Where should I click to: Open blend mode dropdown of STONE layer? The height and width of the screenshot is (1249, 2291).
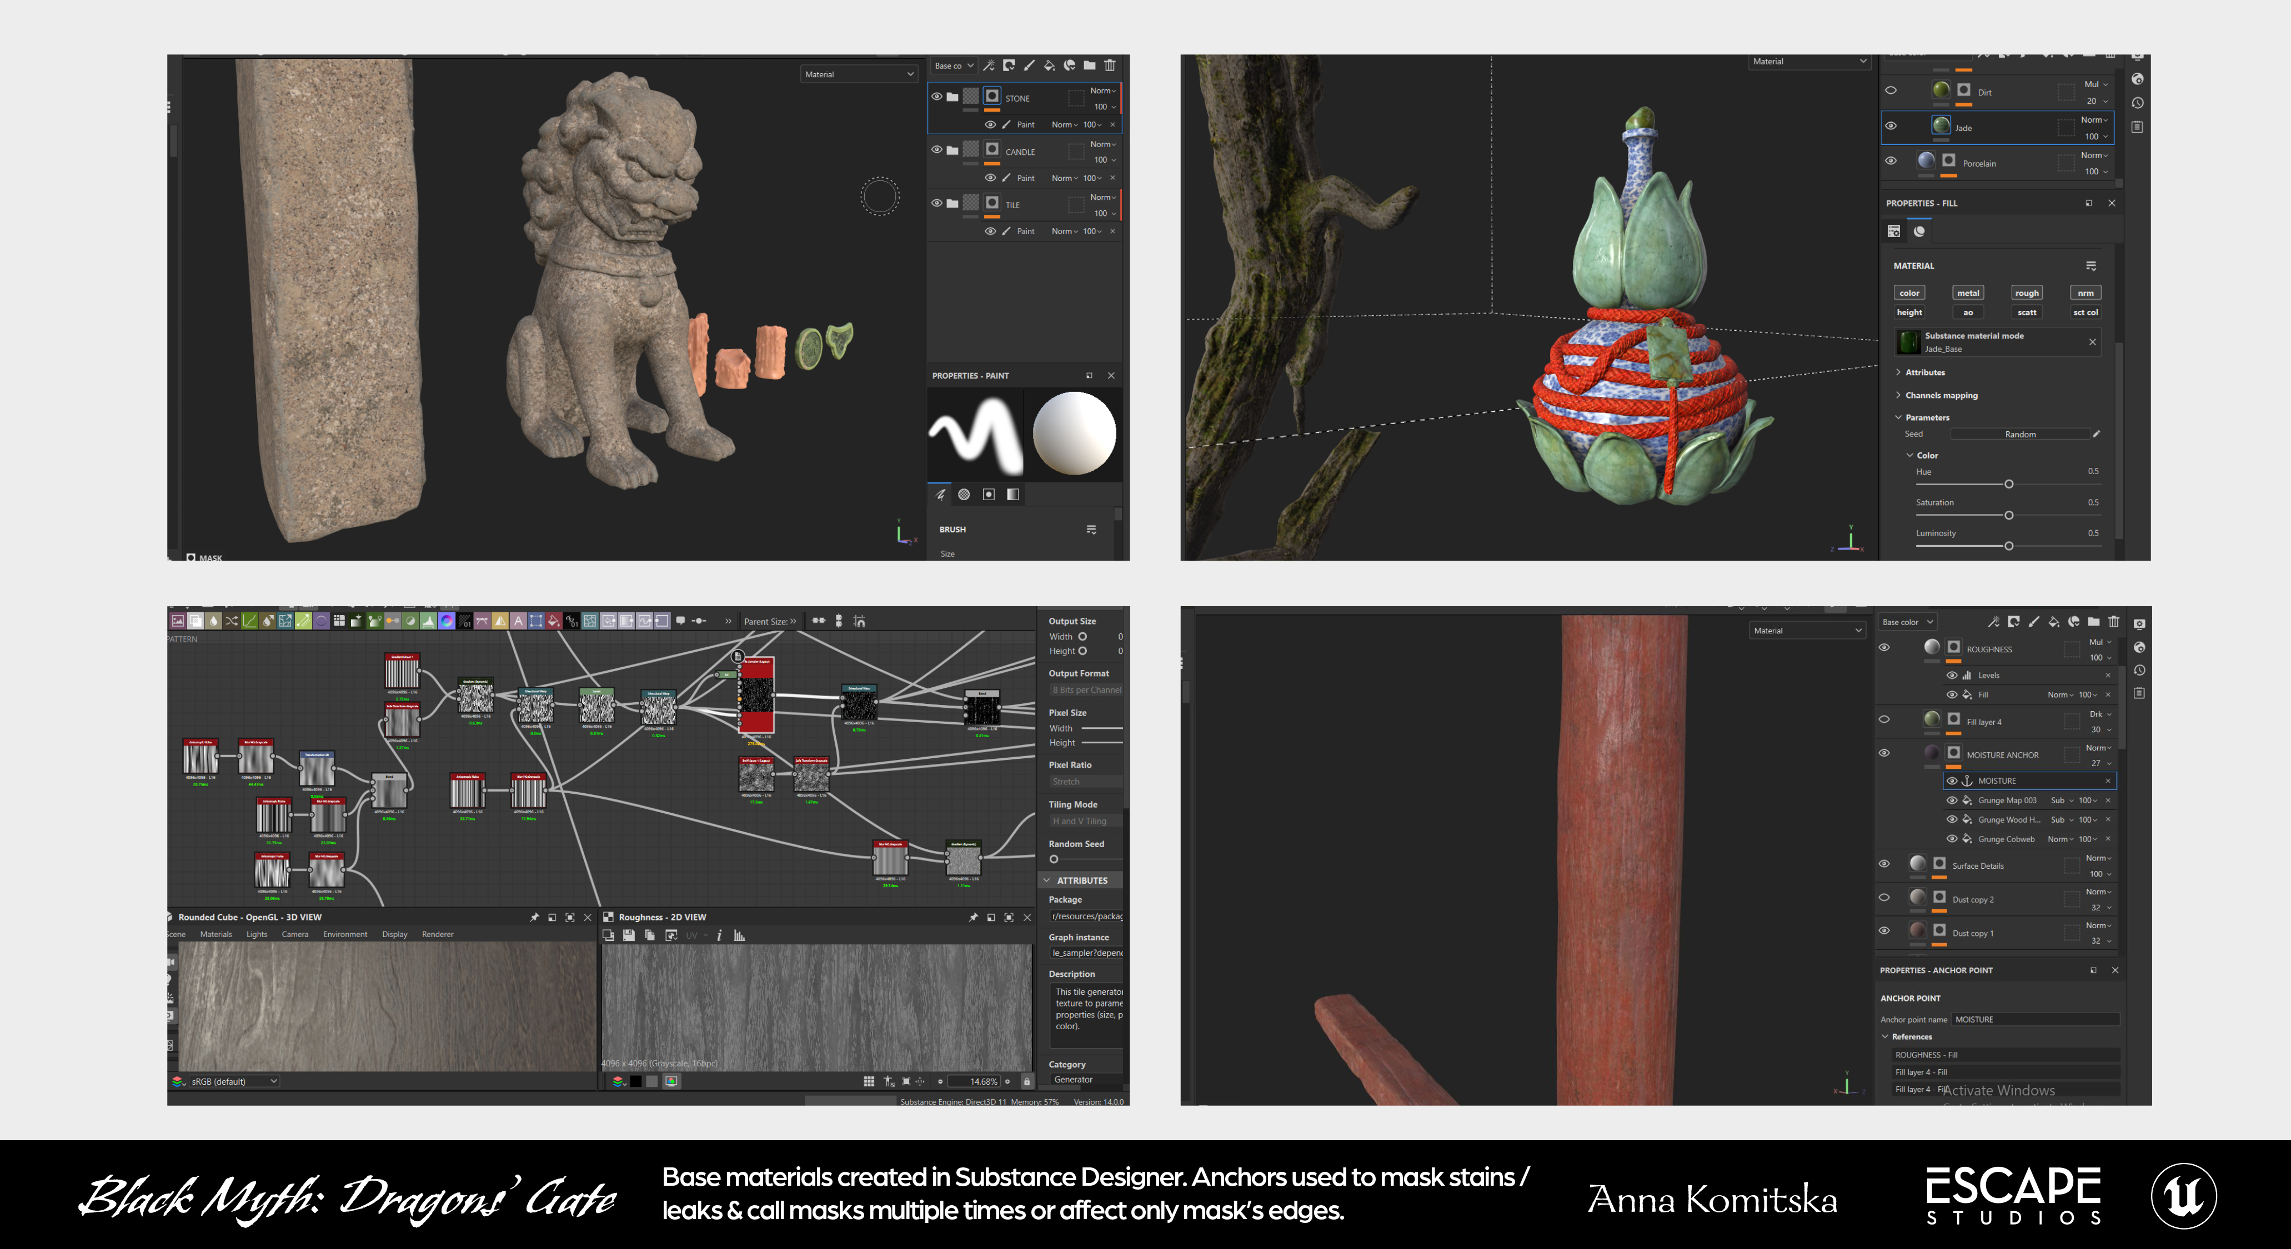(1103, 90)
